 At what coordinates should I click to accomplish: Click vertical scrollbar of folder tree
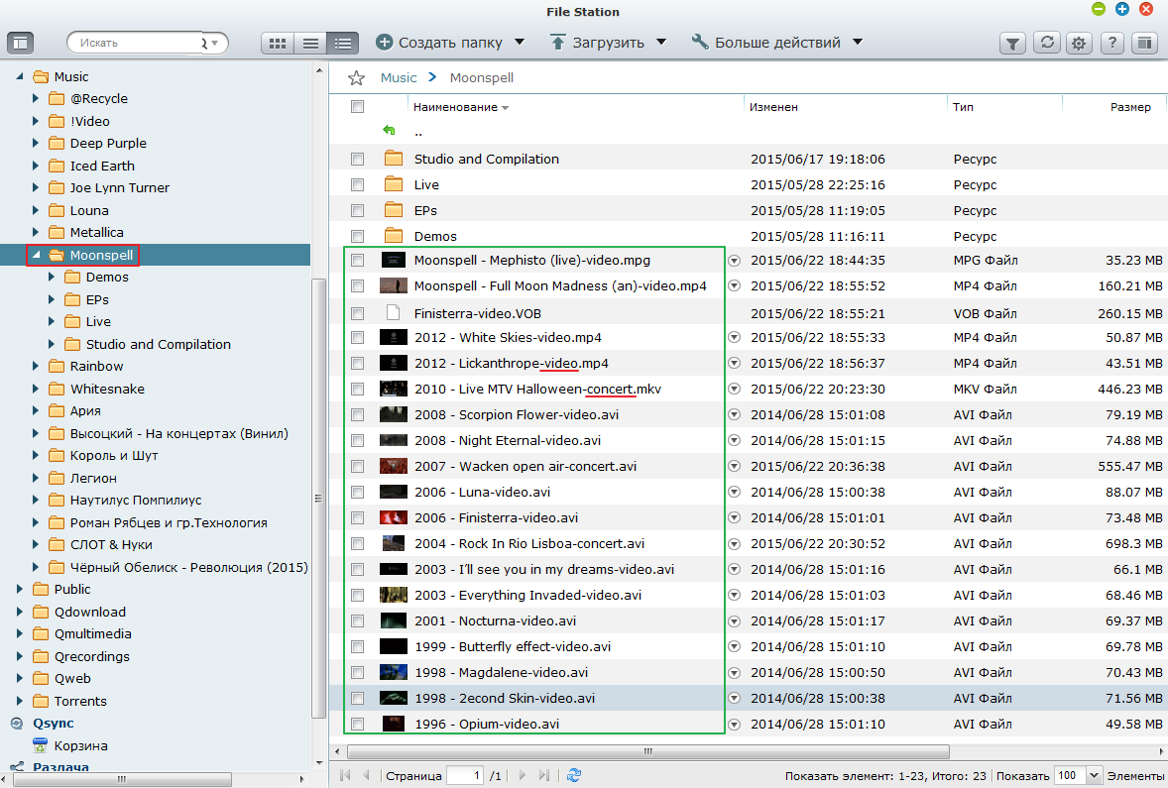(318, 499)
